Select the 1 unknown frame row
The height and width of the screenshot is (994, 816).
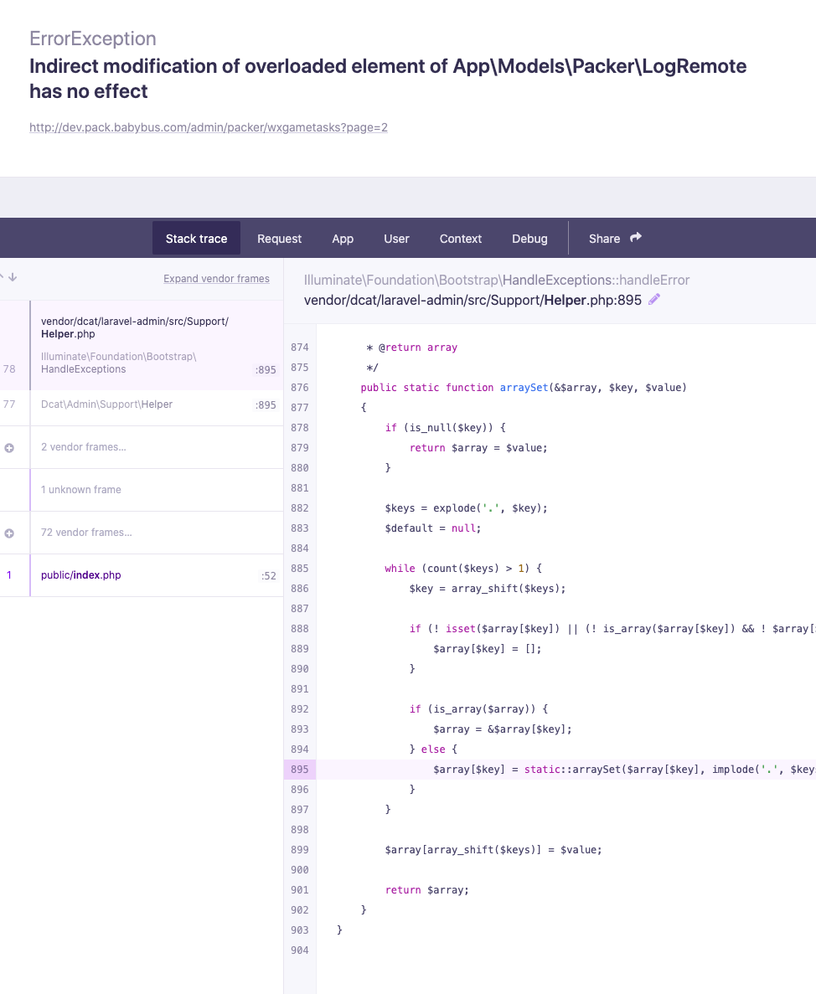(142, 489)
